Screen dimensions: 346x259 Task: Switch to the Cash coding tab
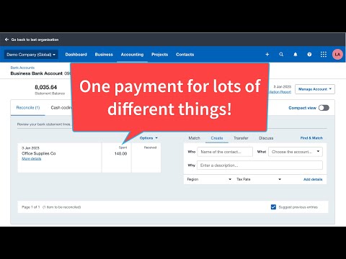click(x=61, y=108)
